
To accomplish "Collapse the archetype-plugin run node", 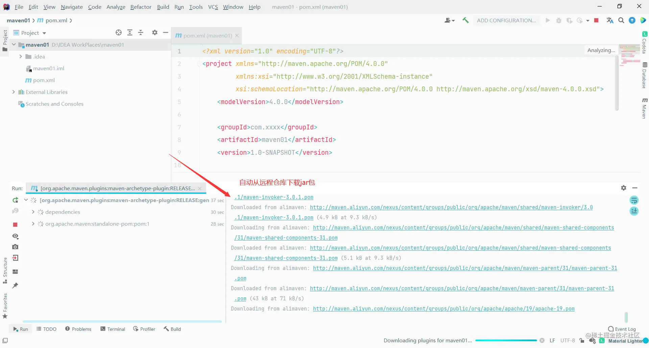I will [x=26, y=200].
